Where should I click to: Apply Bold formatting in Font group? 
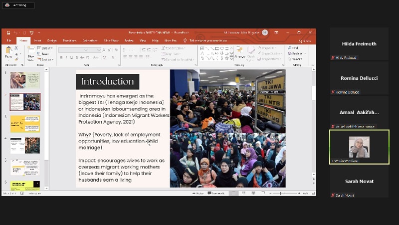(61, 57)
